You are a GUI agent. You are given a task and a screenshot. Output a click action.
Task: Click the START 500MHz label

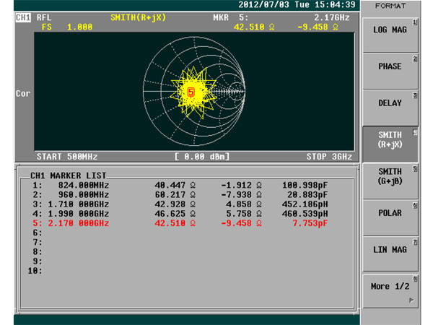[67, 157]
